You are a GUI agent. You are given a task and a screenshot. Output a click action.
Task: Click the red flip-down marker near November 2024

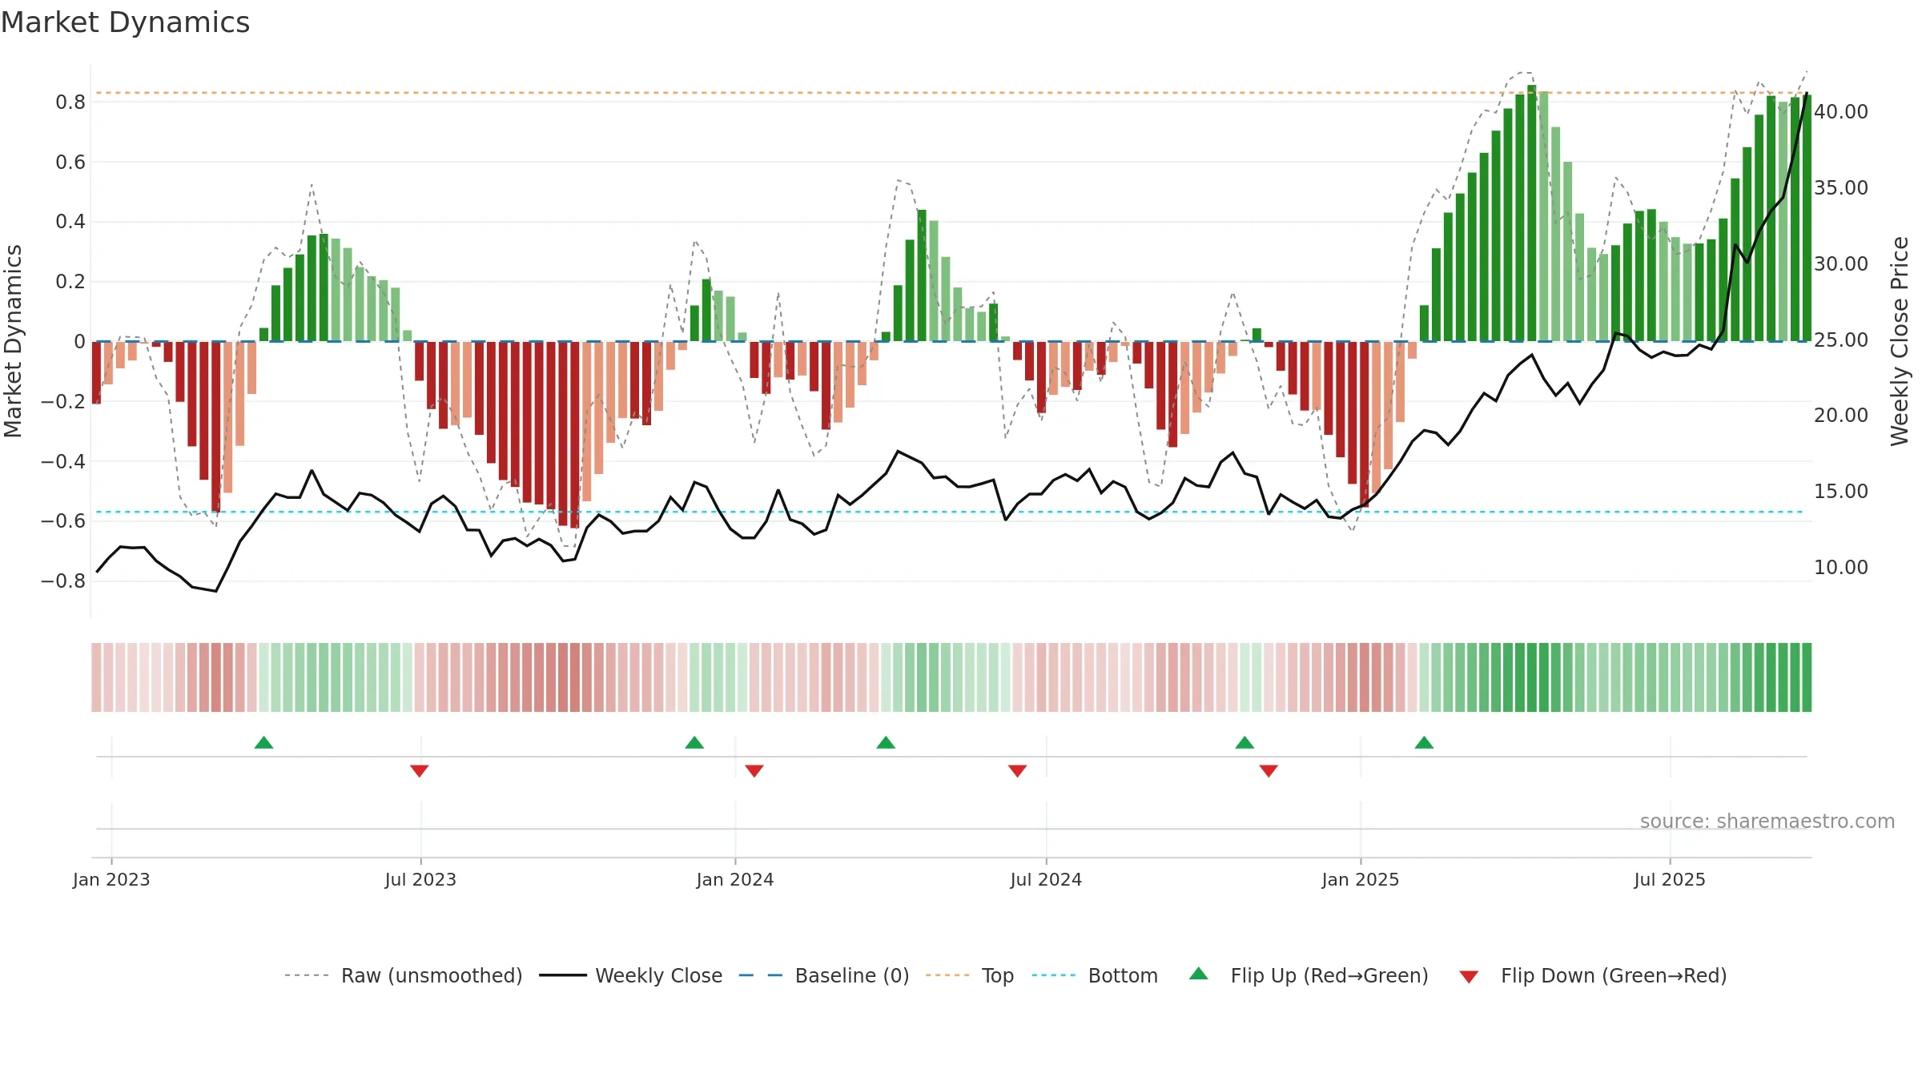click(x=1269, y=770)
